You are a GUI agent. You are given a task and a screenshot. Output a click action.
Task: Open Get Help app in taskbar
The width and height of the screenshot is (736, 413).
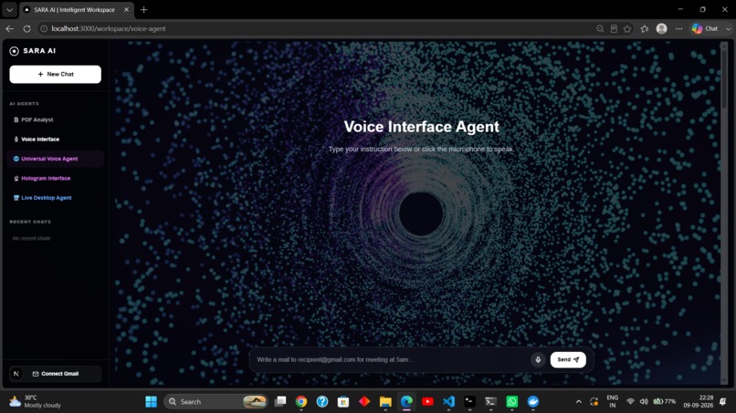(322, 402)
